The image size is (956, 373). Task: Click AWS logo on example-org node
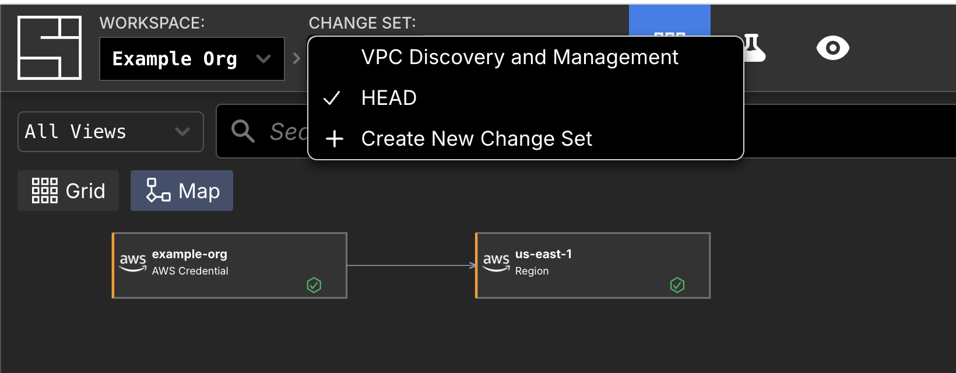point(133,262)
